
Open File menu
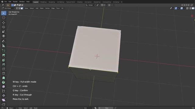click(x=5, y=2)
